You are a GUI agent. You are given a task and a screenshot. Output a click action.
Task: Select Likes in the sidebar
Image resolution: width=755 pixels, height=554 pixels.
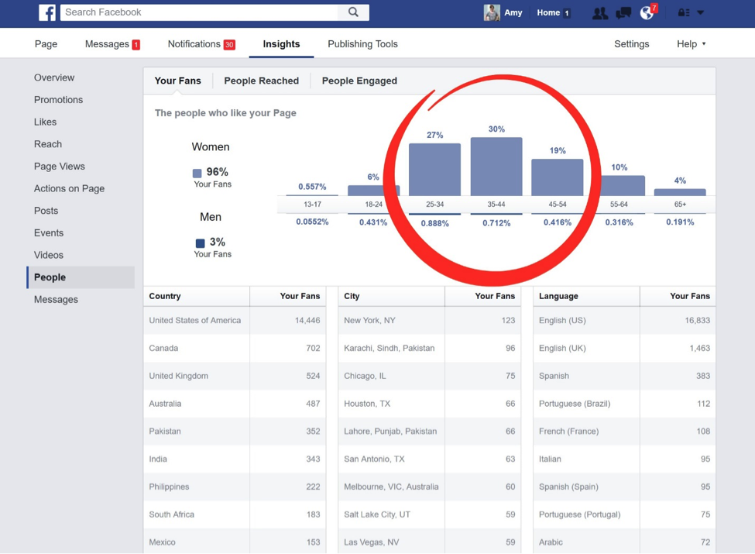45,122
